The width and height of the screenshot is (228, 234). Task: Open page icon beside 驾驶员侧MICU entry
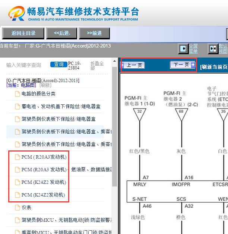pyautogui.click(x=18, y=220)
